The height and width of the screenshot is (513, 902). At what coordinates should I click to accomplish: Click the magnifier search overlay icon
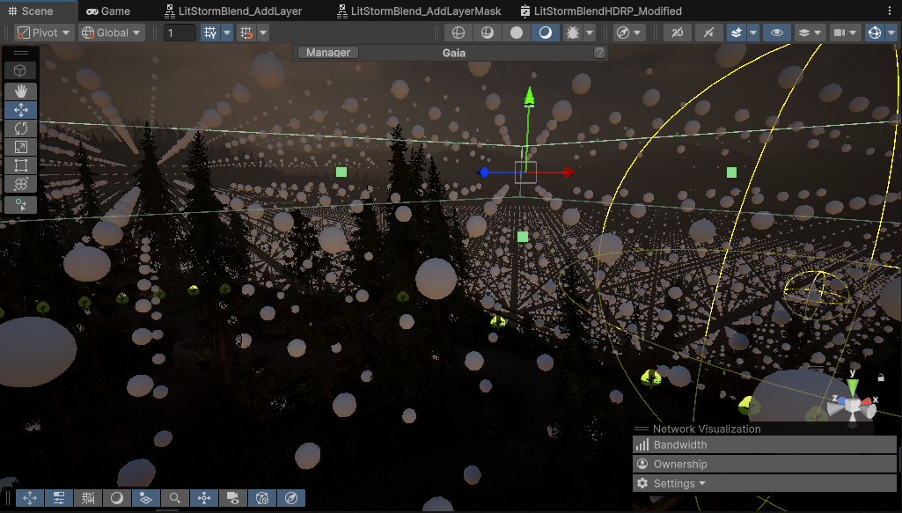point(175,498)
